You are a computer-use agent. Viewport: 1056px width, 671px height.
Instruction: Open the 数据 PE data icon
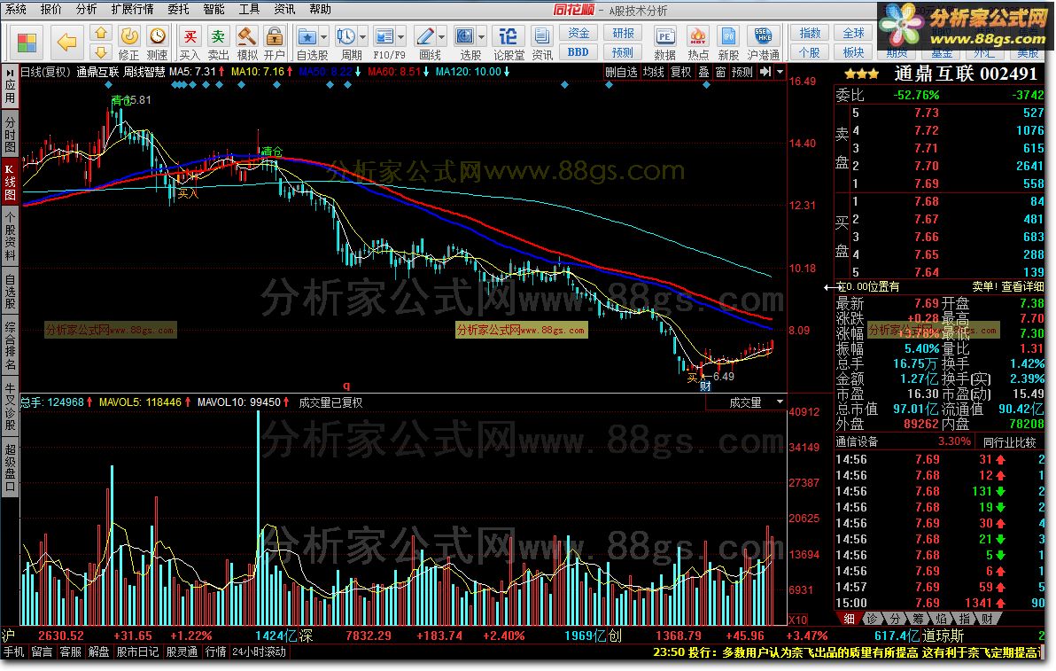(x=664, y=36)
